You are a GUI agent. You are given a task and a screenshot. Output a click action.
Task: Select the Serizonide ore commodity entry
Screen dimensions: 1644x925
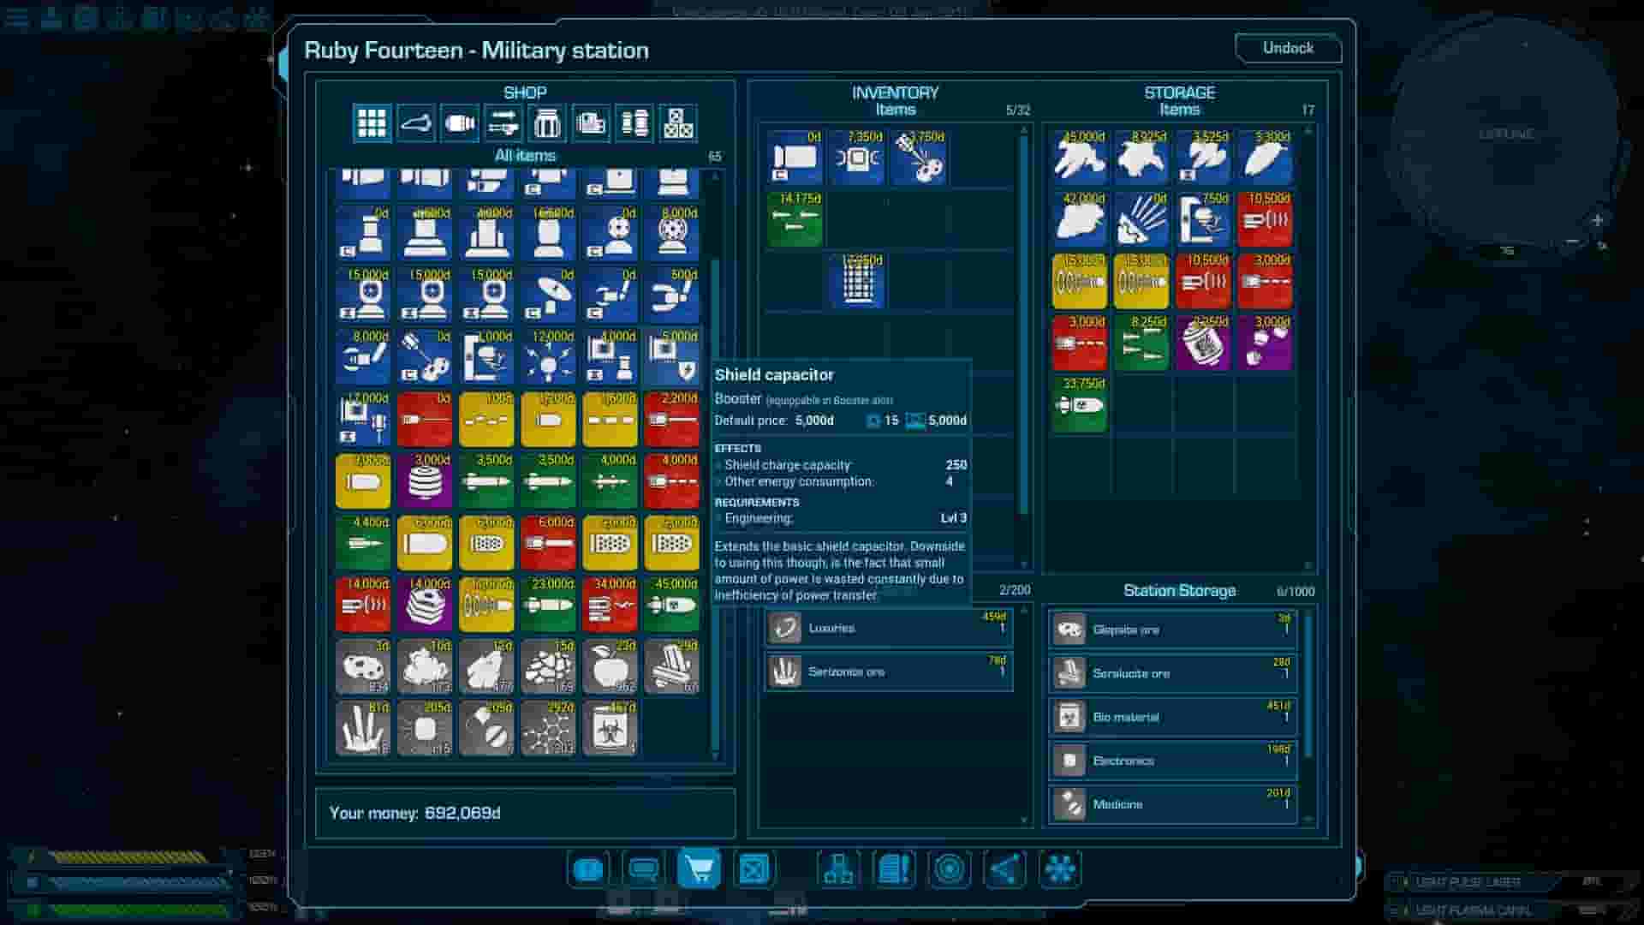888,671
